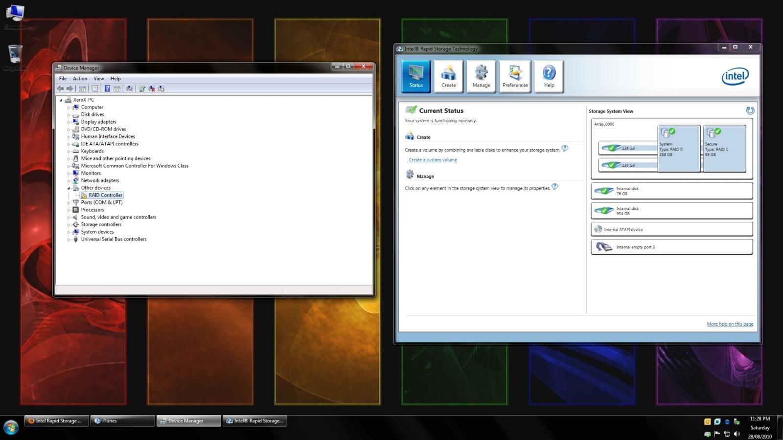Expand the DVD/CD-ROM drives node arrow
Viewport: 783px width, 440px height.
[69, 129]
